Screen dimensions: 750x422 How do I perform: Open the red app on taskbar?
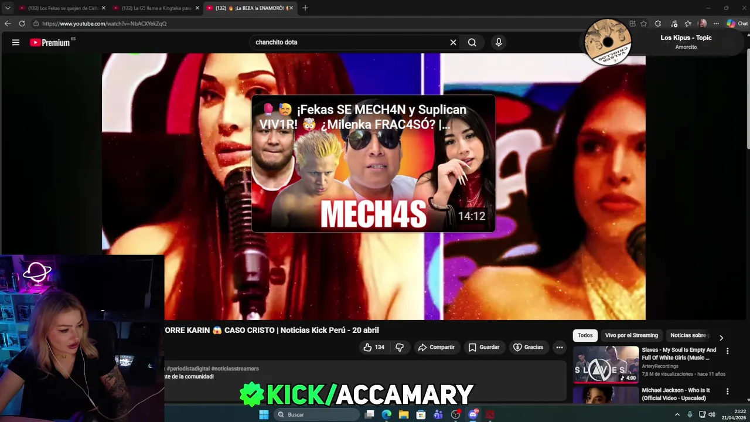click(490, 414)
